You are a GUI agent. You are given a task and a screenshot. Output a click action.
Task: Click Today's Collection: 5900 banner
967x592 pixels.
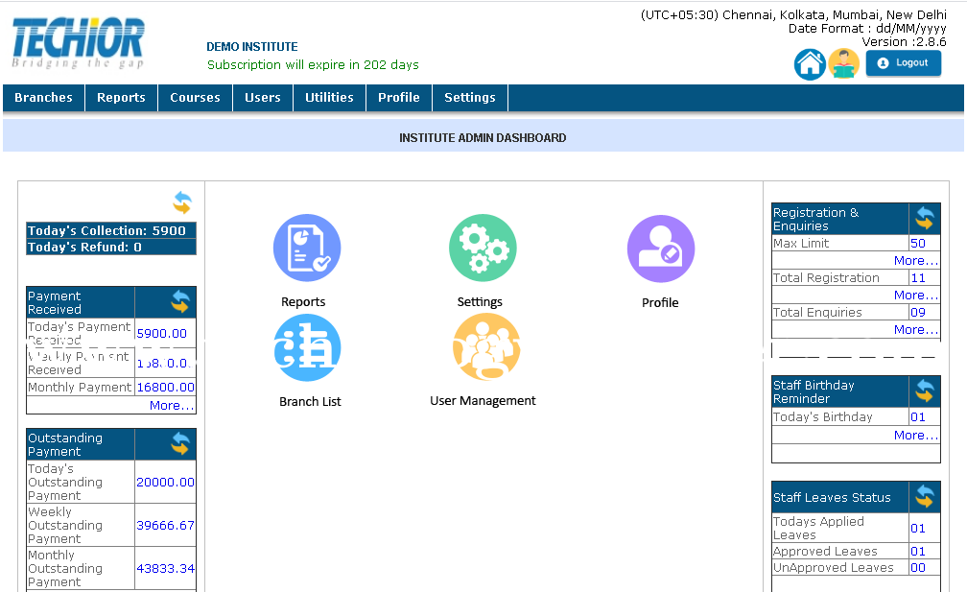[111, 230]
